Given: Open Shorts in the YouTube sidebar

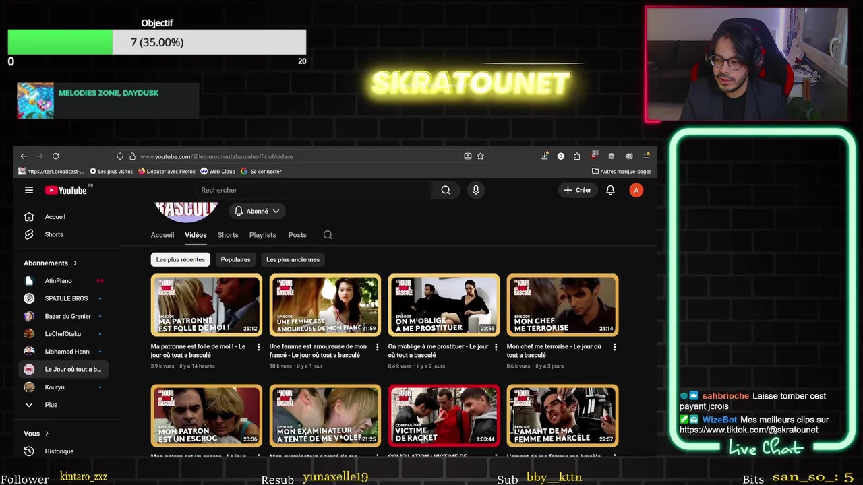Looking at the screenshot, I should (64, 234).
